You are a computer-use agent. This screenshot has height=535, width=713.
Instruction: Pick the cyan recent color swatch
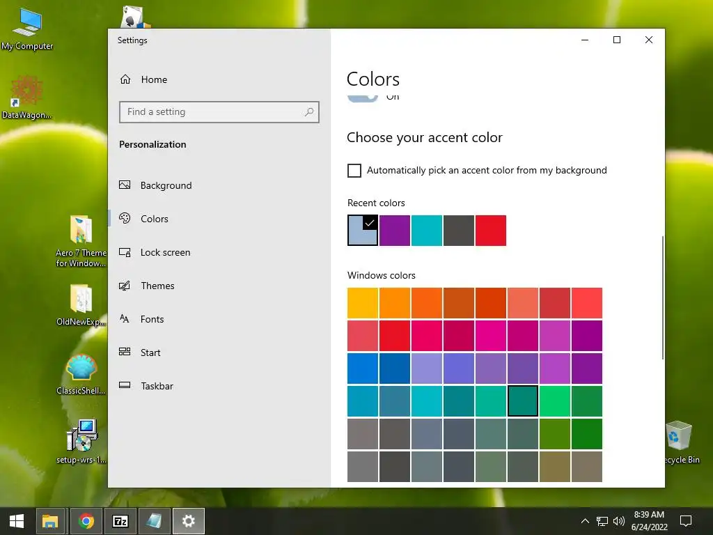pos(427,230)
